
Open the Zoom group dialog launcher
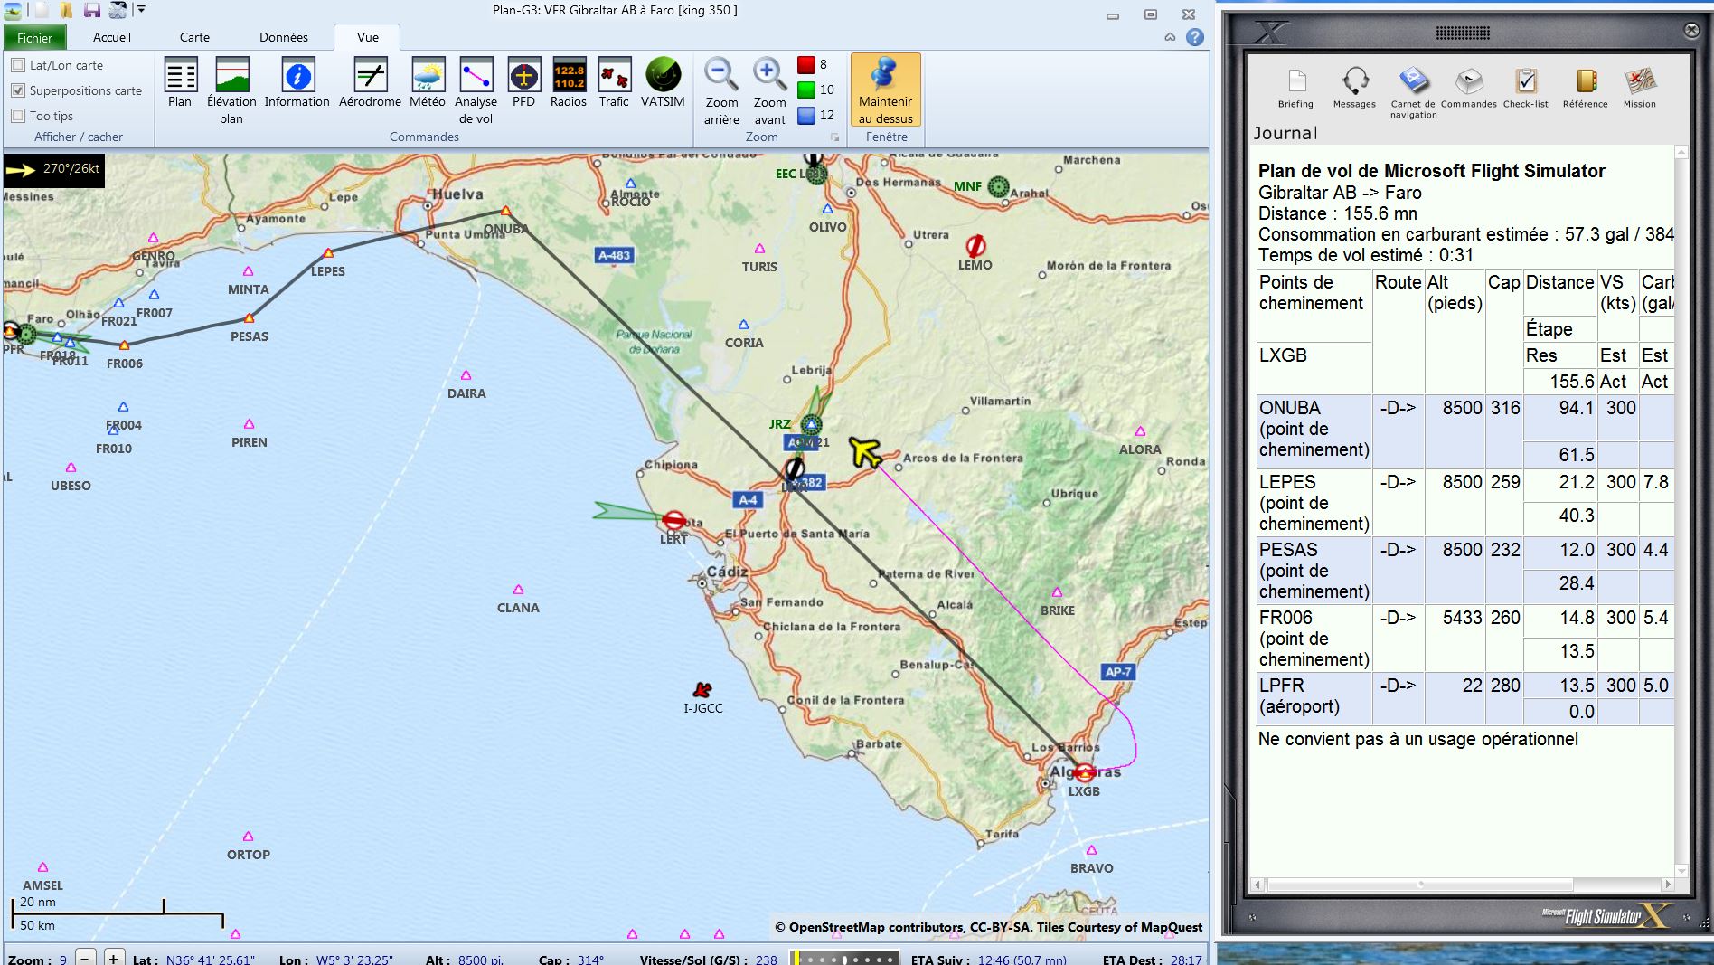(x=834, y=137)
